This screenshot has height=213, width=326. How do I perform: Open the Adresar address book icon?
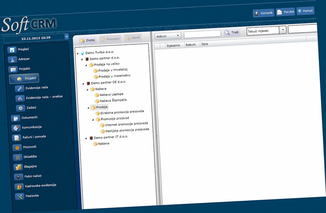(12, 60)
